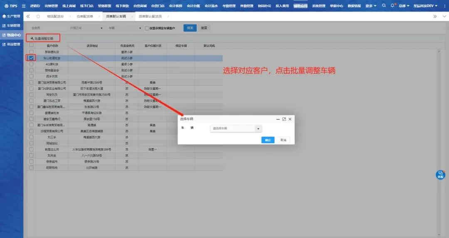
Task: Collapse sidebar with double-left chevron icon
Action: 28,16
